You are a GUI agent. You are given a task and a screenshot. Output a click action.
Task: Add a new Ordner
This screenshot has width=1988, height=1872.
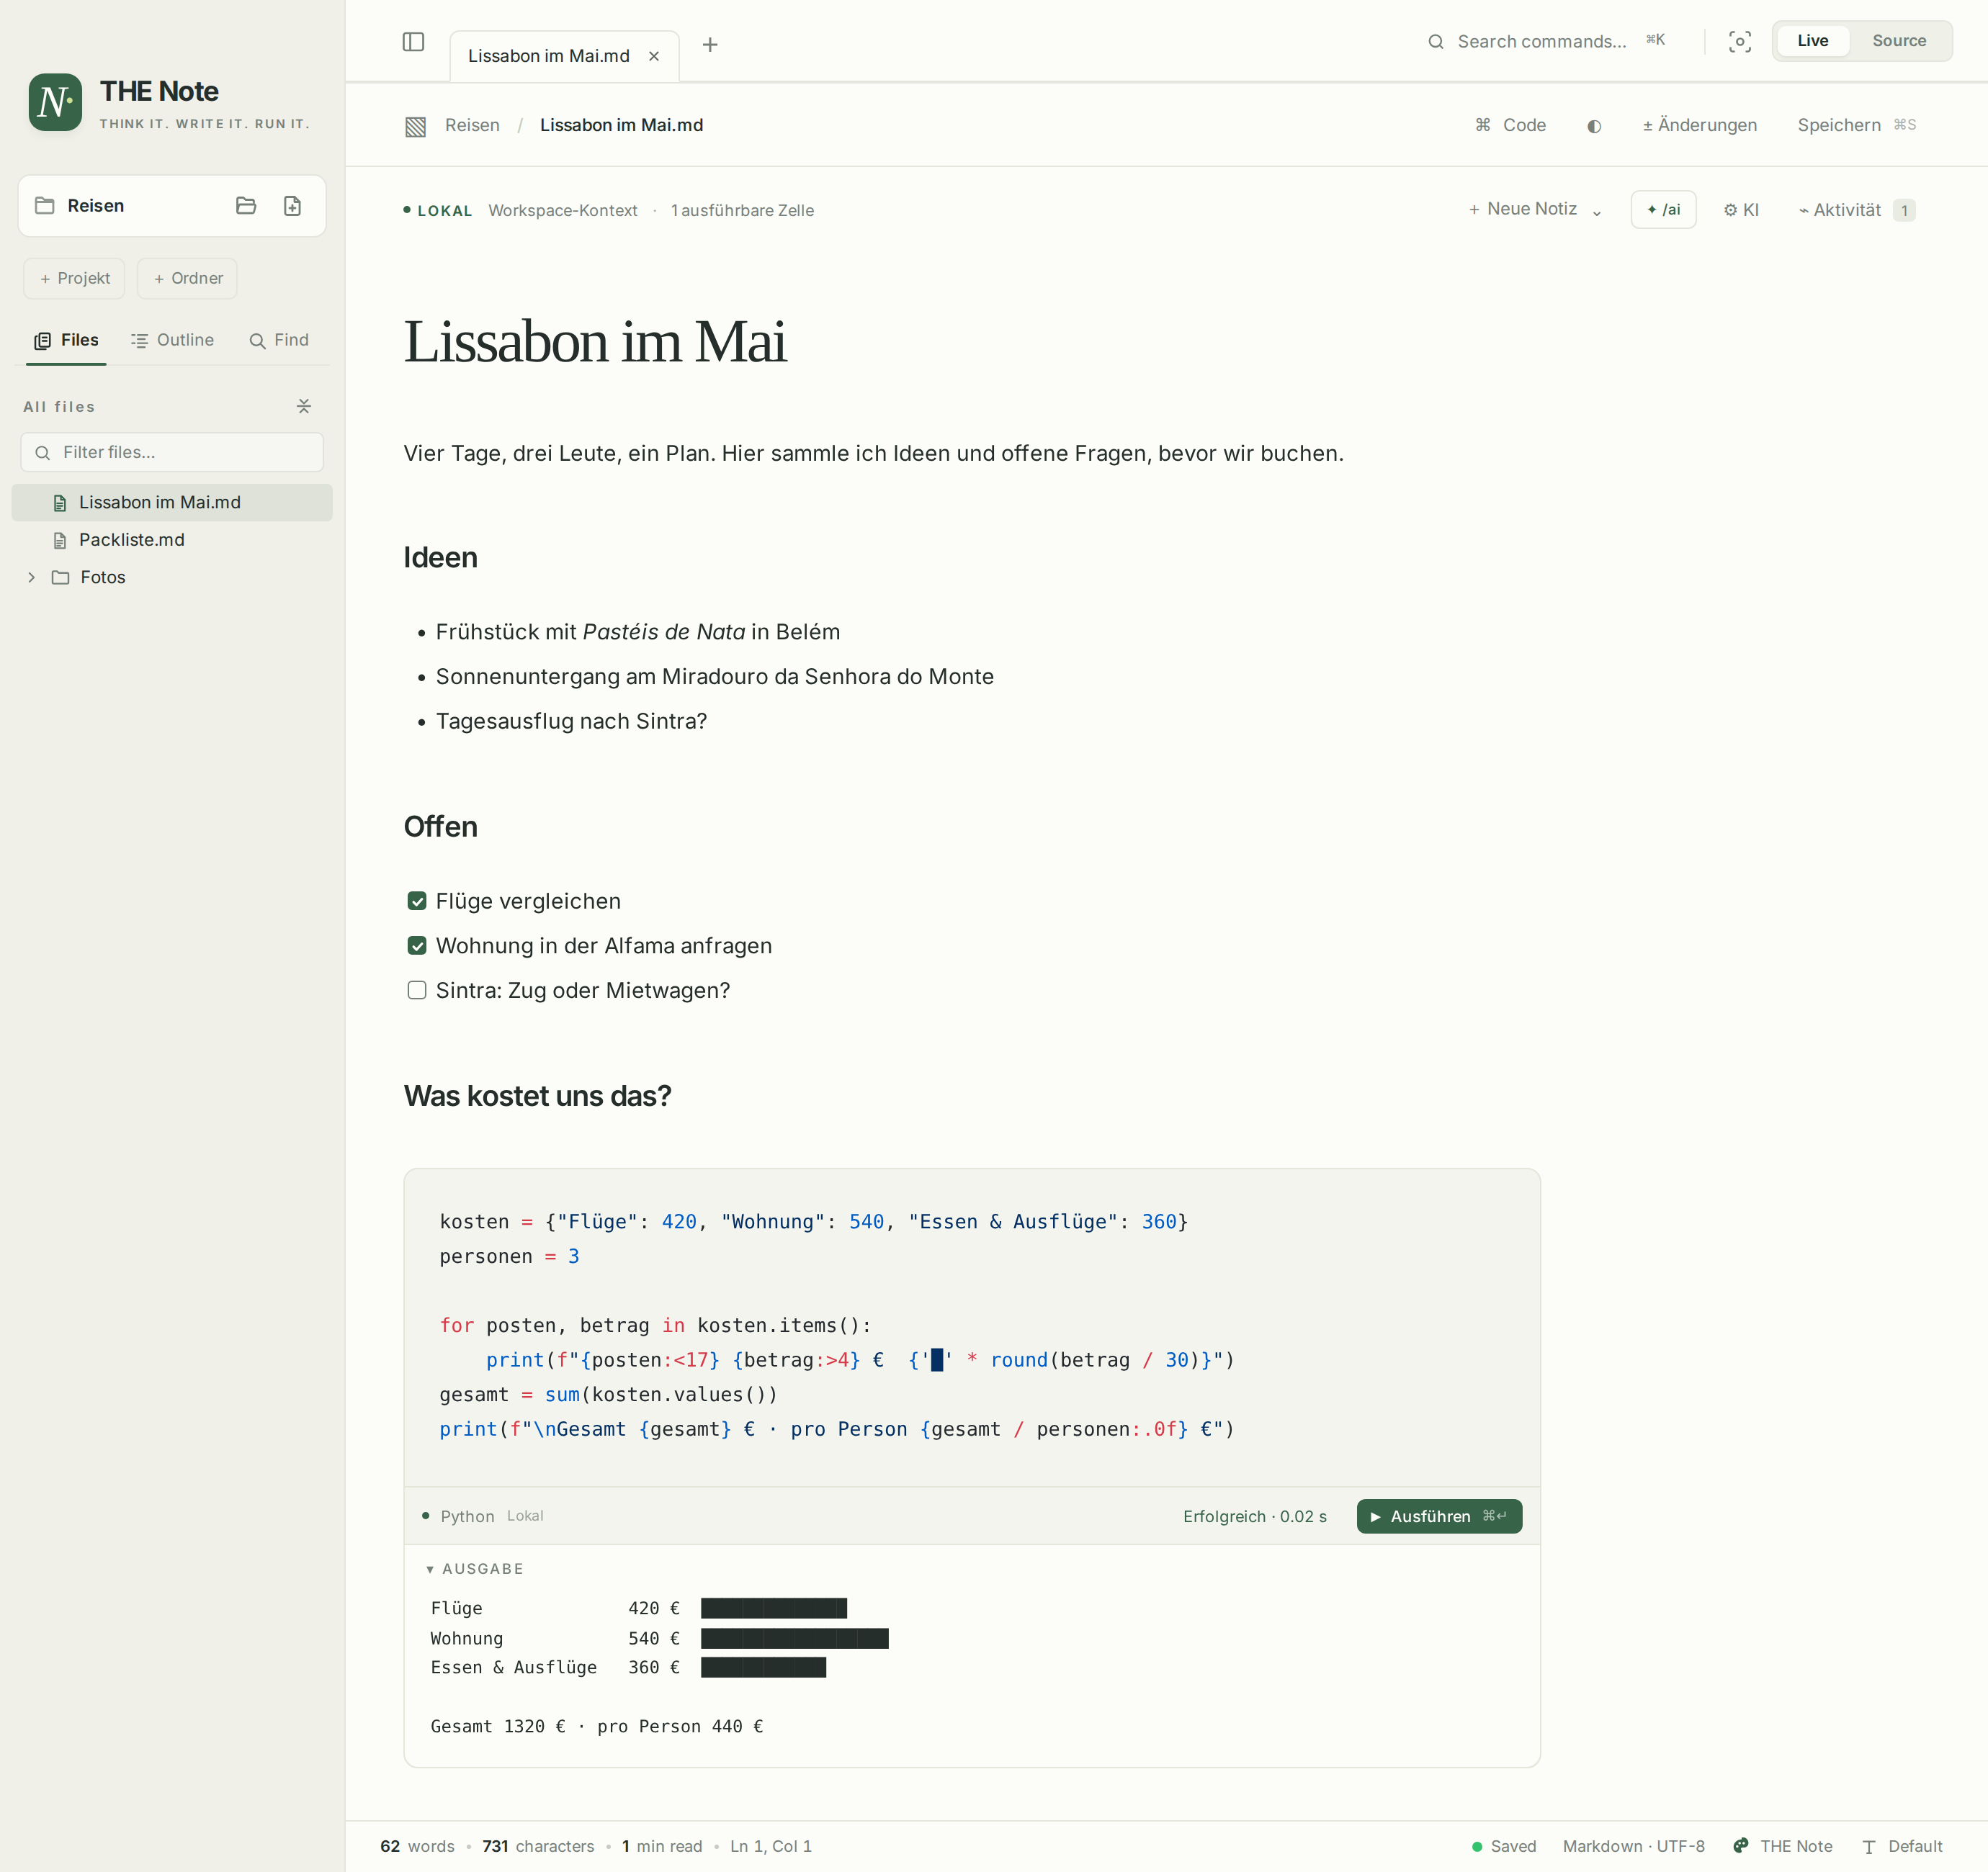(x=188, y=279)
